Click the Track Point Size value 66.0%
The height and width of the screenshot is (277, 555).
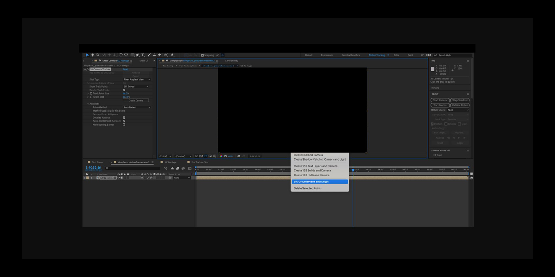point(126,93)
